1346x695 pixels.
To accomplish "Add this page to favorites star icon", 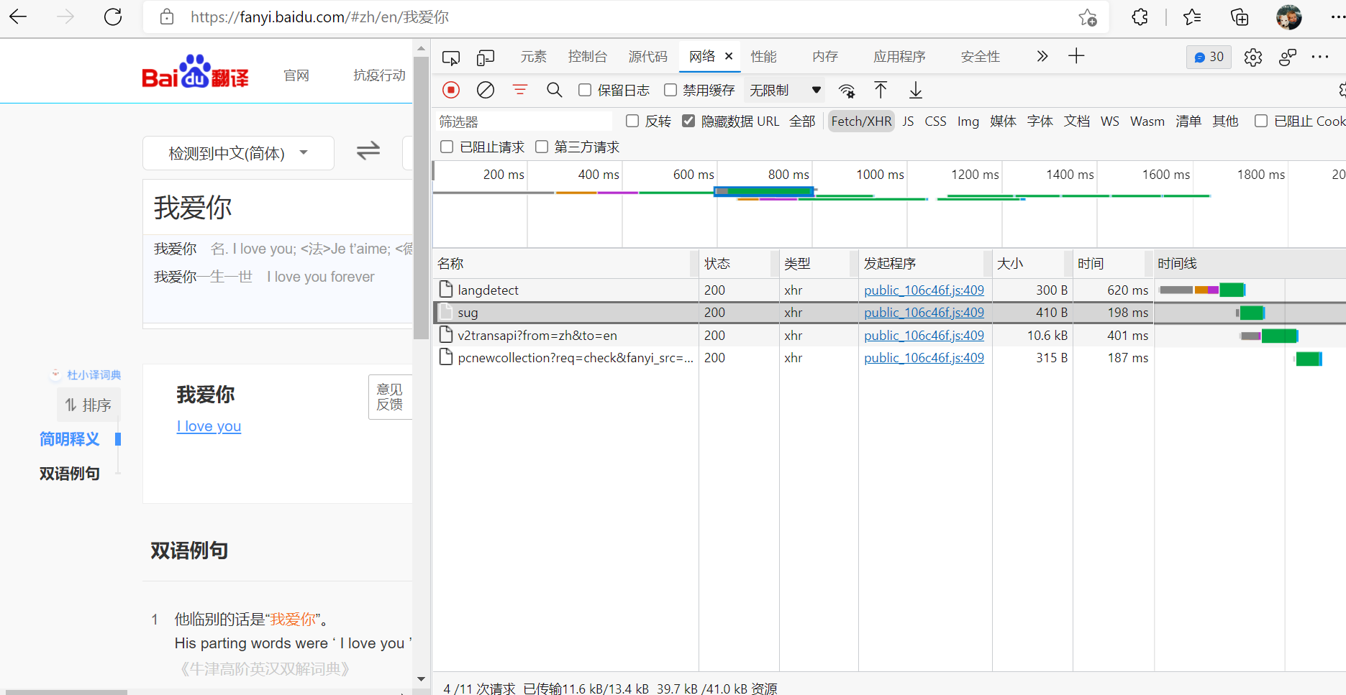I will pos(1087,17).
